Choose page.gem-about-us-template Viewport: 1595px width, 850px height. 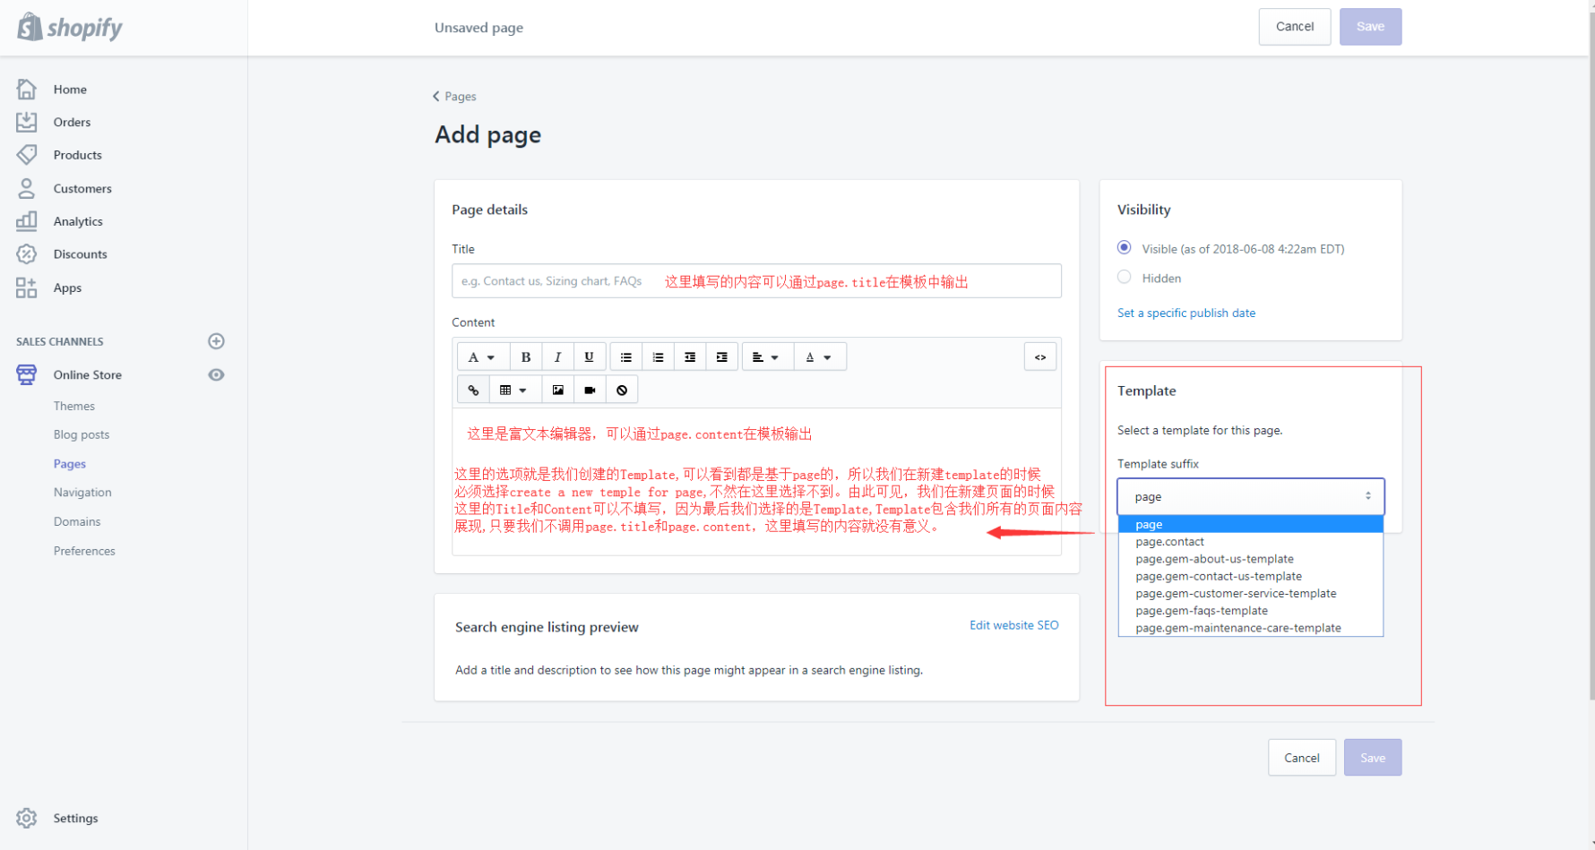tap(1250, 559)
